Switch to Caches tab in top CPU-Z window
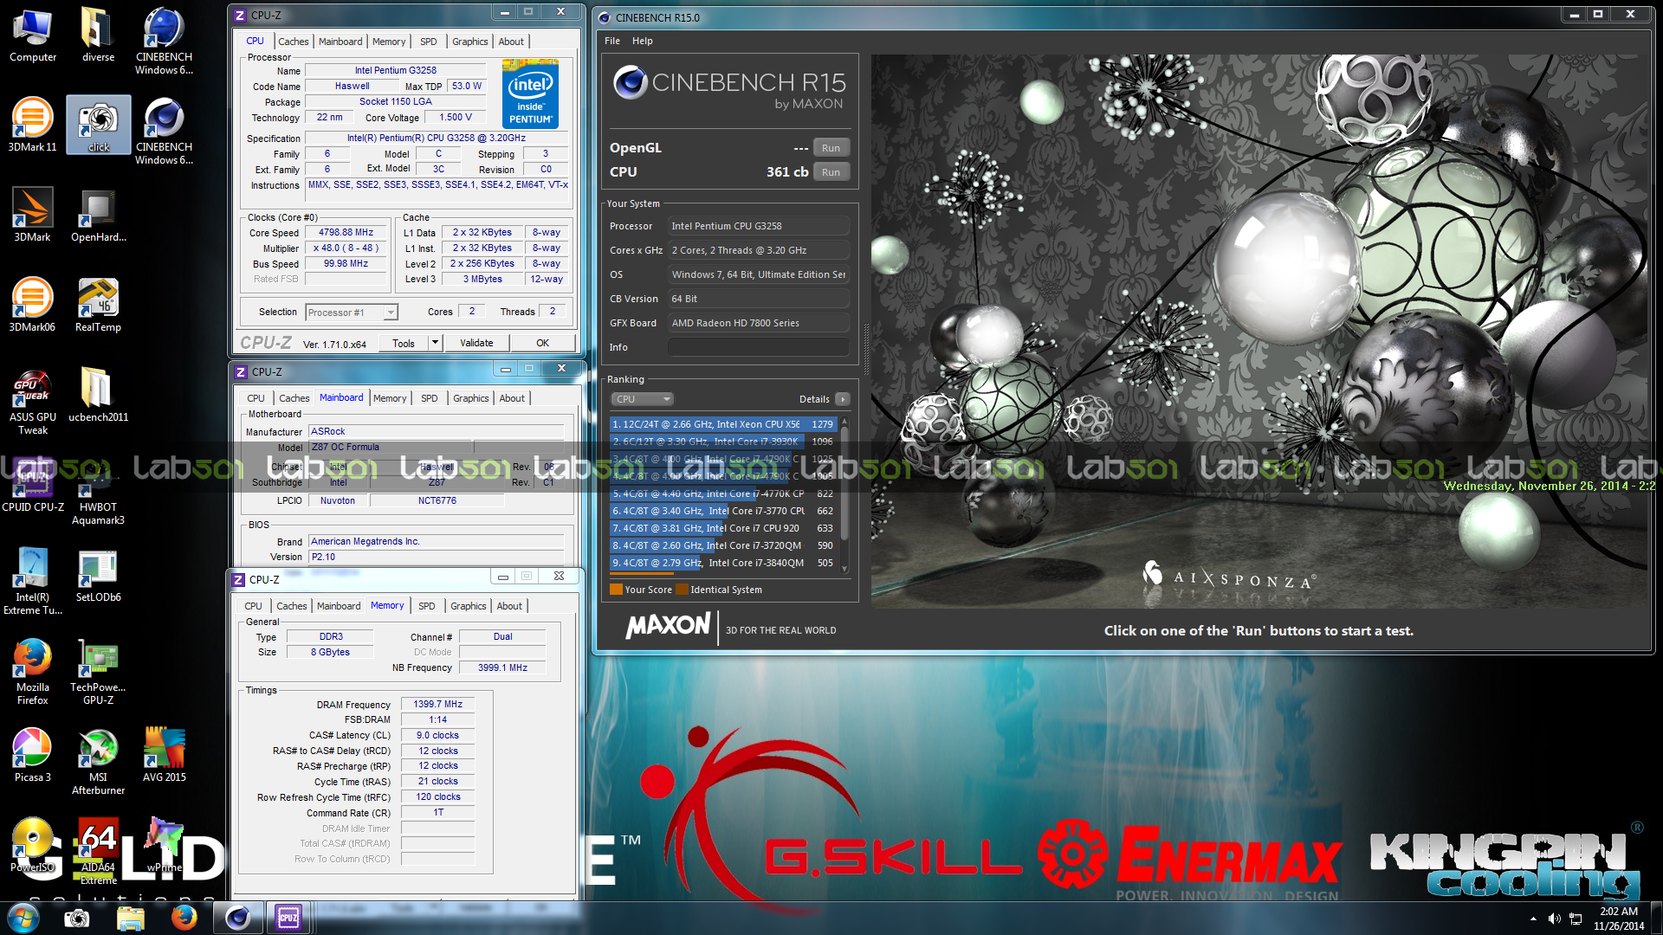The height and width of the screenshot is (935, 1663). 293,42
